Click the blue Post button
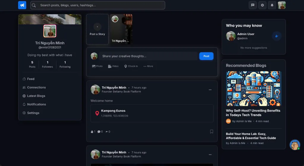304x166 pixels. [x=206, y=56]
